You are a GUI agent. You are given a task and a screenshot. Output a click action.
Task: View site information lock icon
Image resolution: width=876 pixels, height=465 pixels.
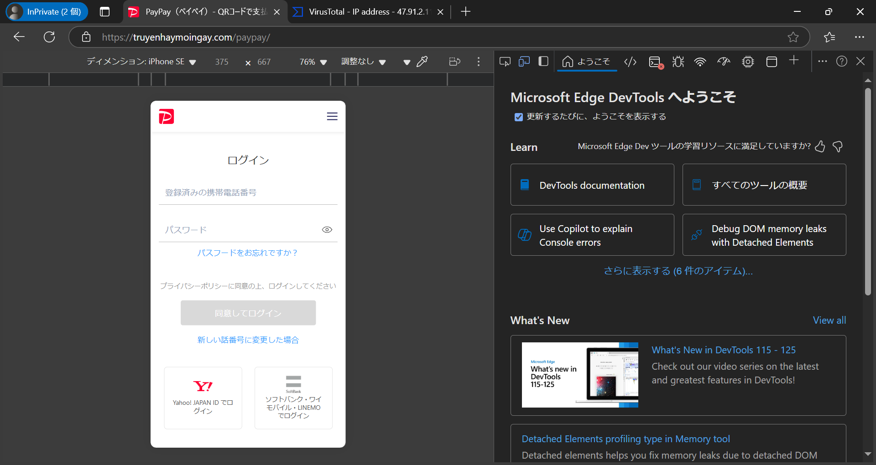click(x=86, y=37)
